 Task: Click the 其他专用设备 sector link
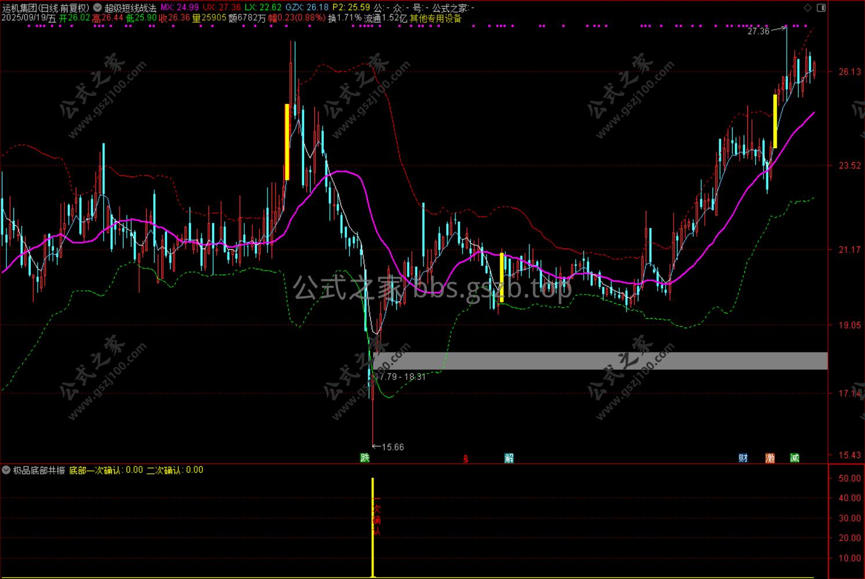435,19
